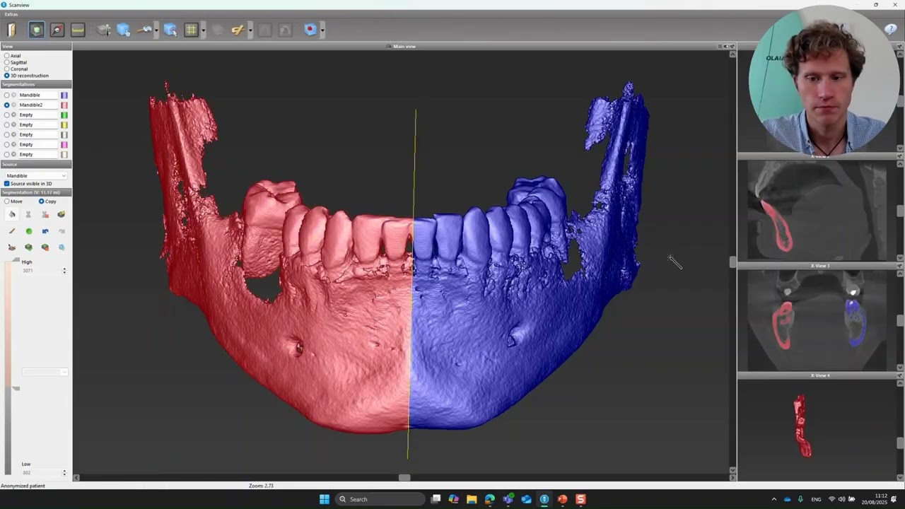905x509 pixels.
Task: Click the blue shape segmentation tool icon
Action: [x=45, y=231]
